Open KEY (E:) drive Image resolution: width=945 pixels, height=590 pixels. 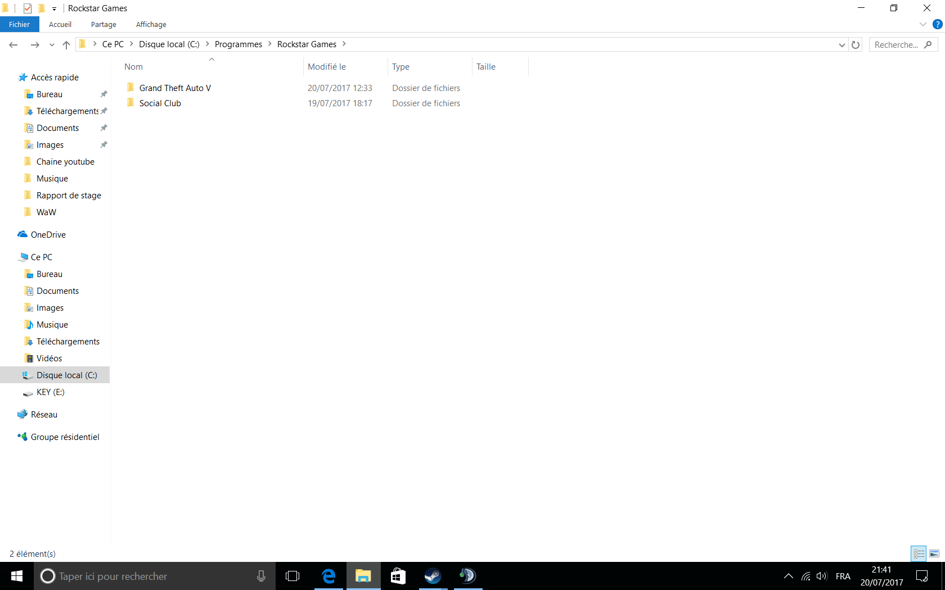point(51,392)
